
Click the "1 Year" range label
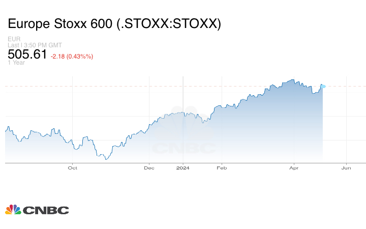tap(16, 63)
